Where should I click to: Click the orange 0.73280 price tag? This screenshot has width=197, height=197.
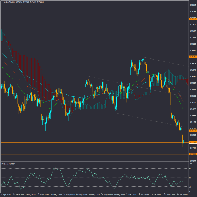(193, 154)
